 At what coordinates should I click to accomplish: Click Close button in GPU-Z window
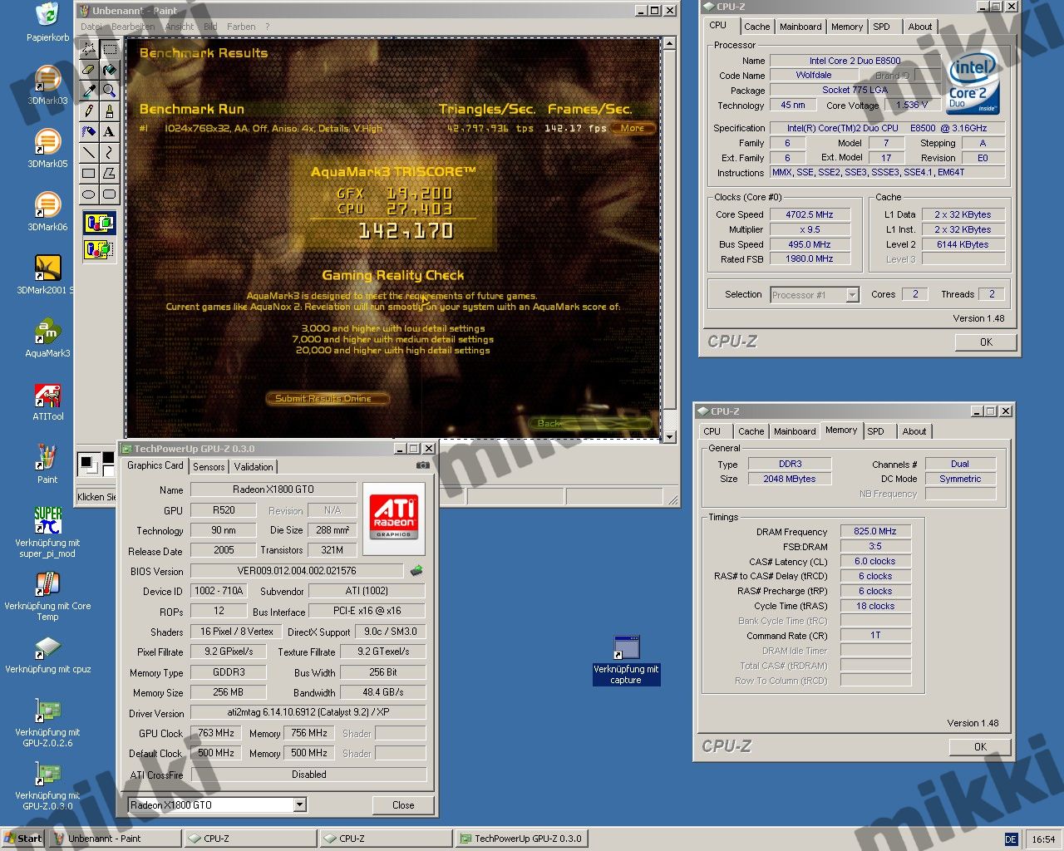403,804
